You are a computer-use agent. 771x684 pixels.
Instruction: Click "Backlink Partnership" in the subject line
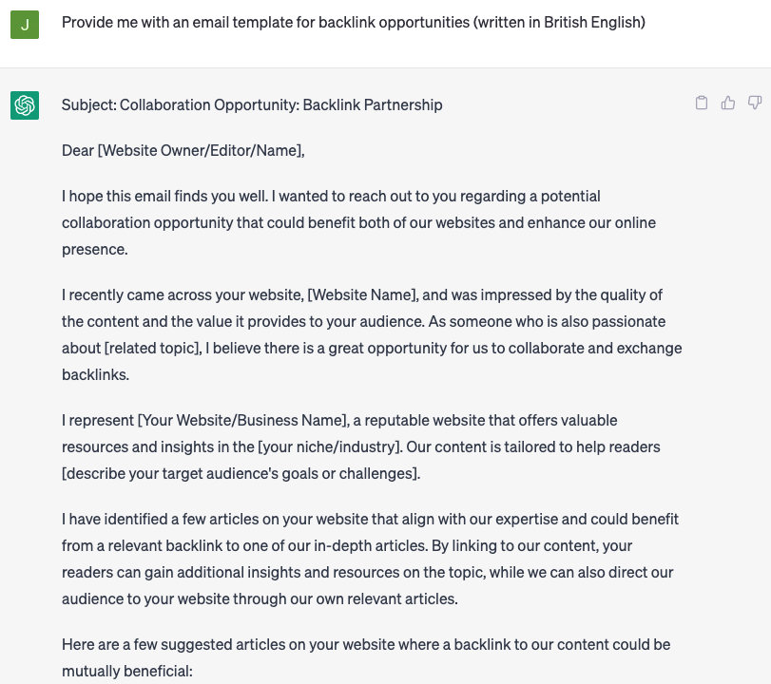[x=373, y=104]
